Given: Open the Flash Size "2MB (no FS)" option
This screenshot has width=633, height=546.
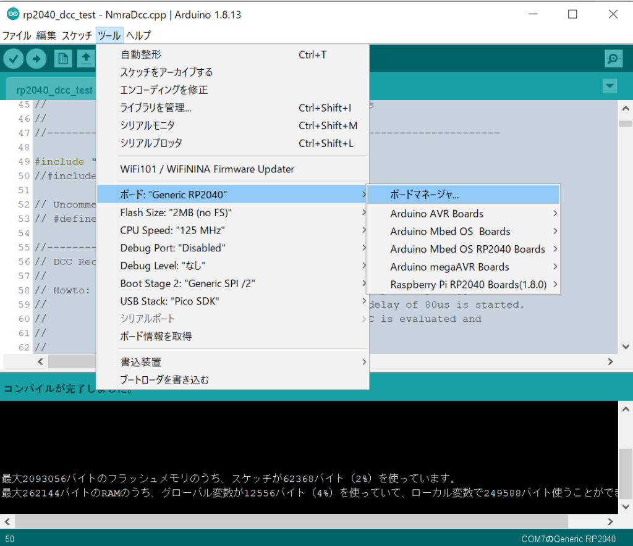Looking at the screenshot, I should [176, 212].
